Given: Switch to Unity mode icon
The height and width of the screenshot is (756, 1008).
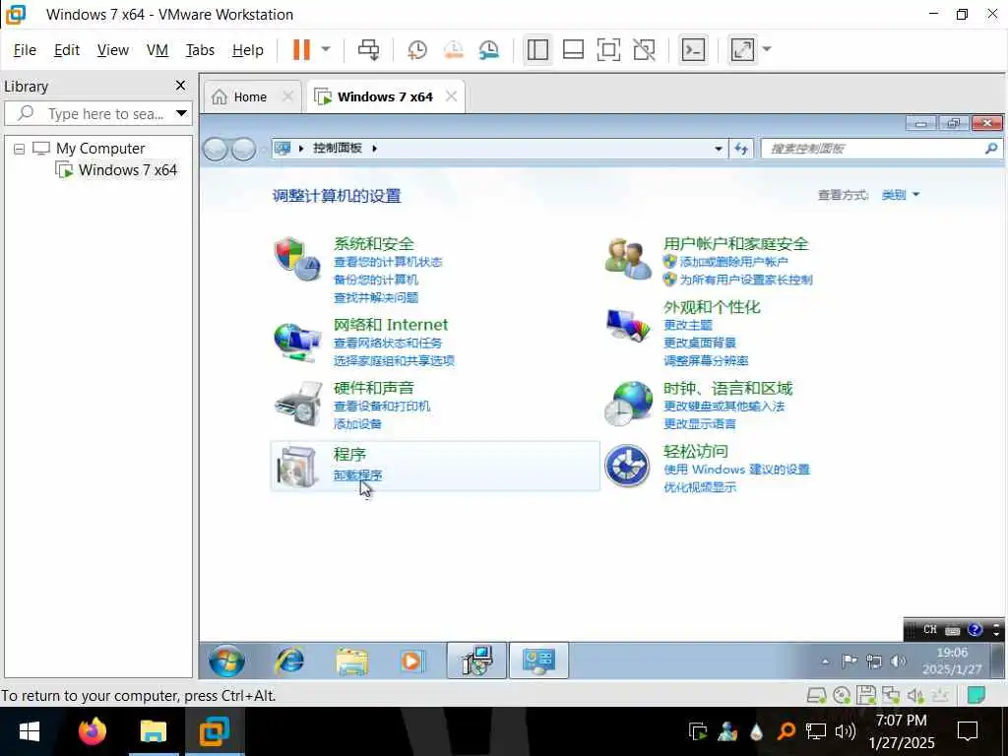Looking at the screenshot, I should 644,49.
